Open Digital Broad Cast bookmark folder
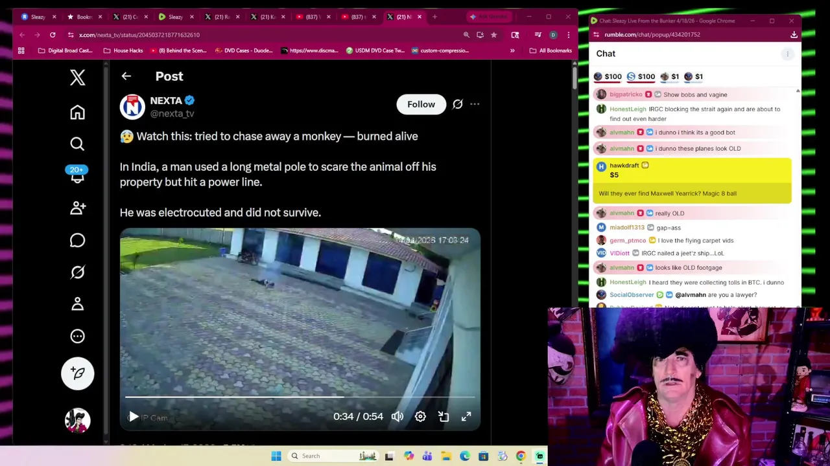830x466 pixels. click(65, 50)
